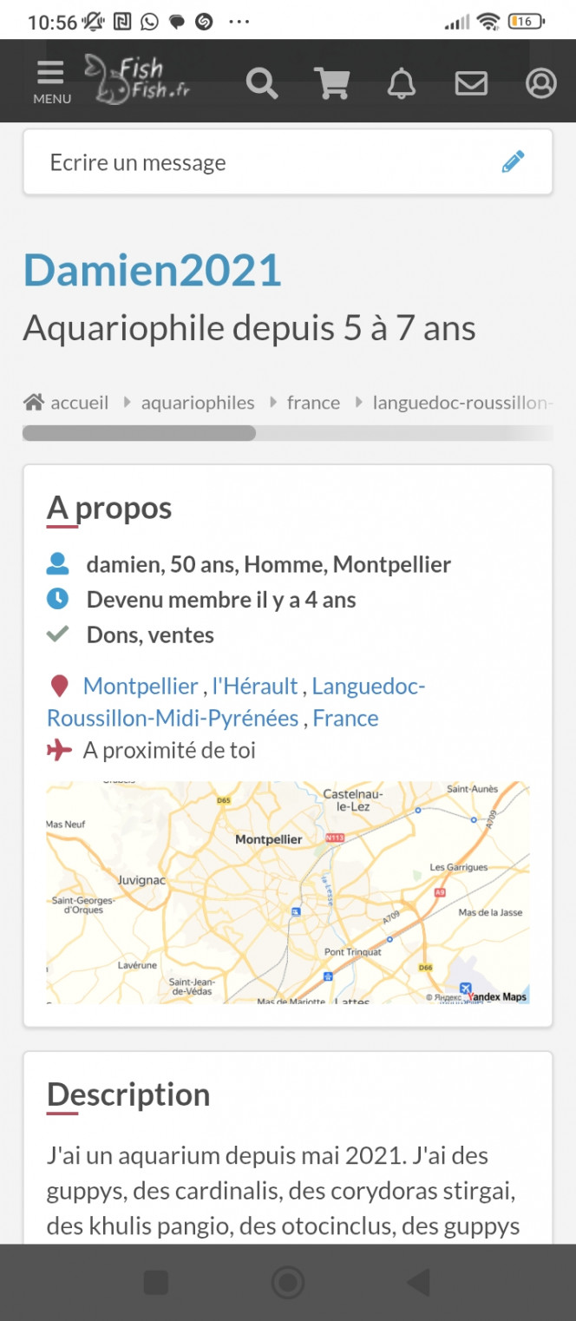Open the messages envelope icon
The image size is (576, 1321).
coord(471,83)
